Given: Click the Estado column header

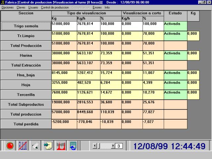Looking at the screenshot, I should [175, 16].
